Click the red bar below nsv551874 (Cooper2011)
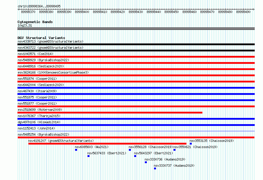Screen dimensions: 263x180 (136, 82)
